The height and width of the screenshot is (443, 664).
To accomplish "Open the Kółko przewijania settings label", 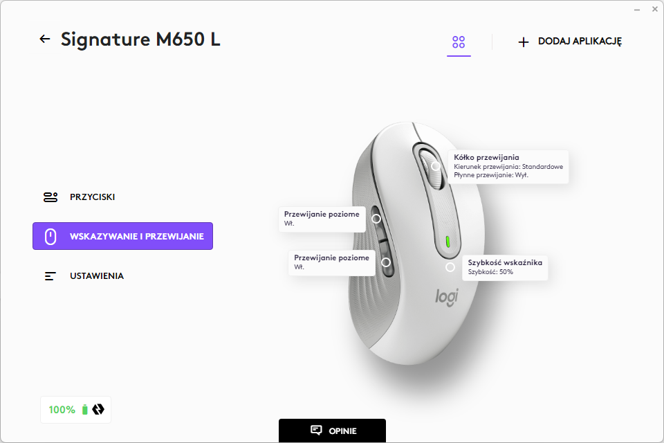I will pyautogui.click(x=508, y=166).
